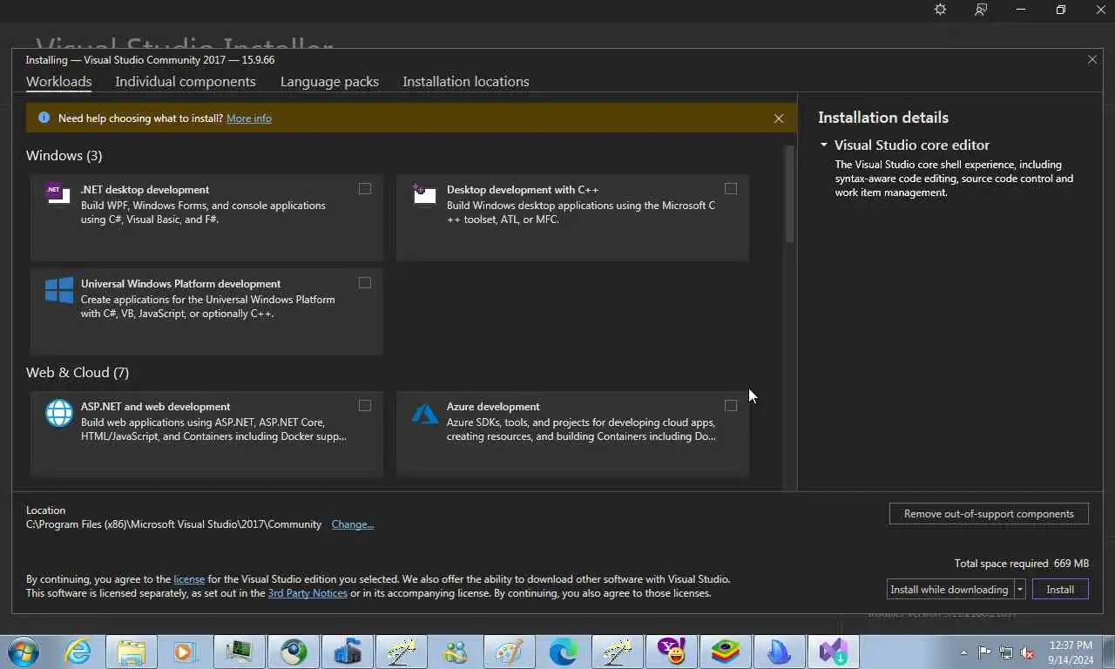Open the green monitor app on taskbar
Viewport: 1115px width, 669px height.
click(240, 652)
